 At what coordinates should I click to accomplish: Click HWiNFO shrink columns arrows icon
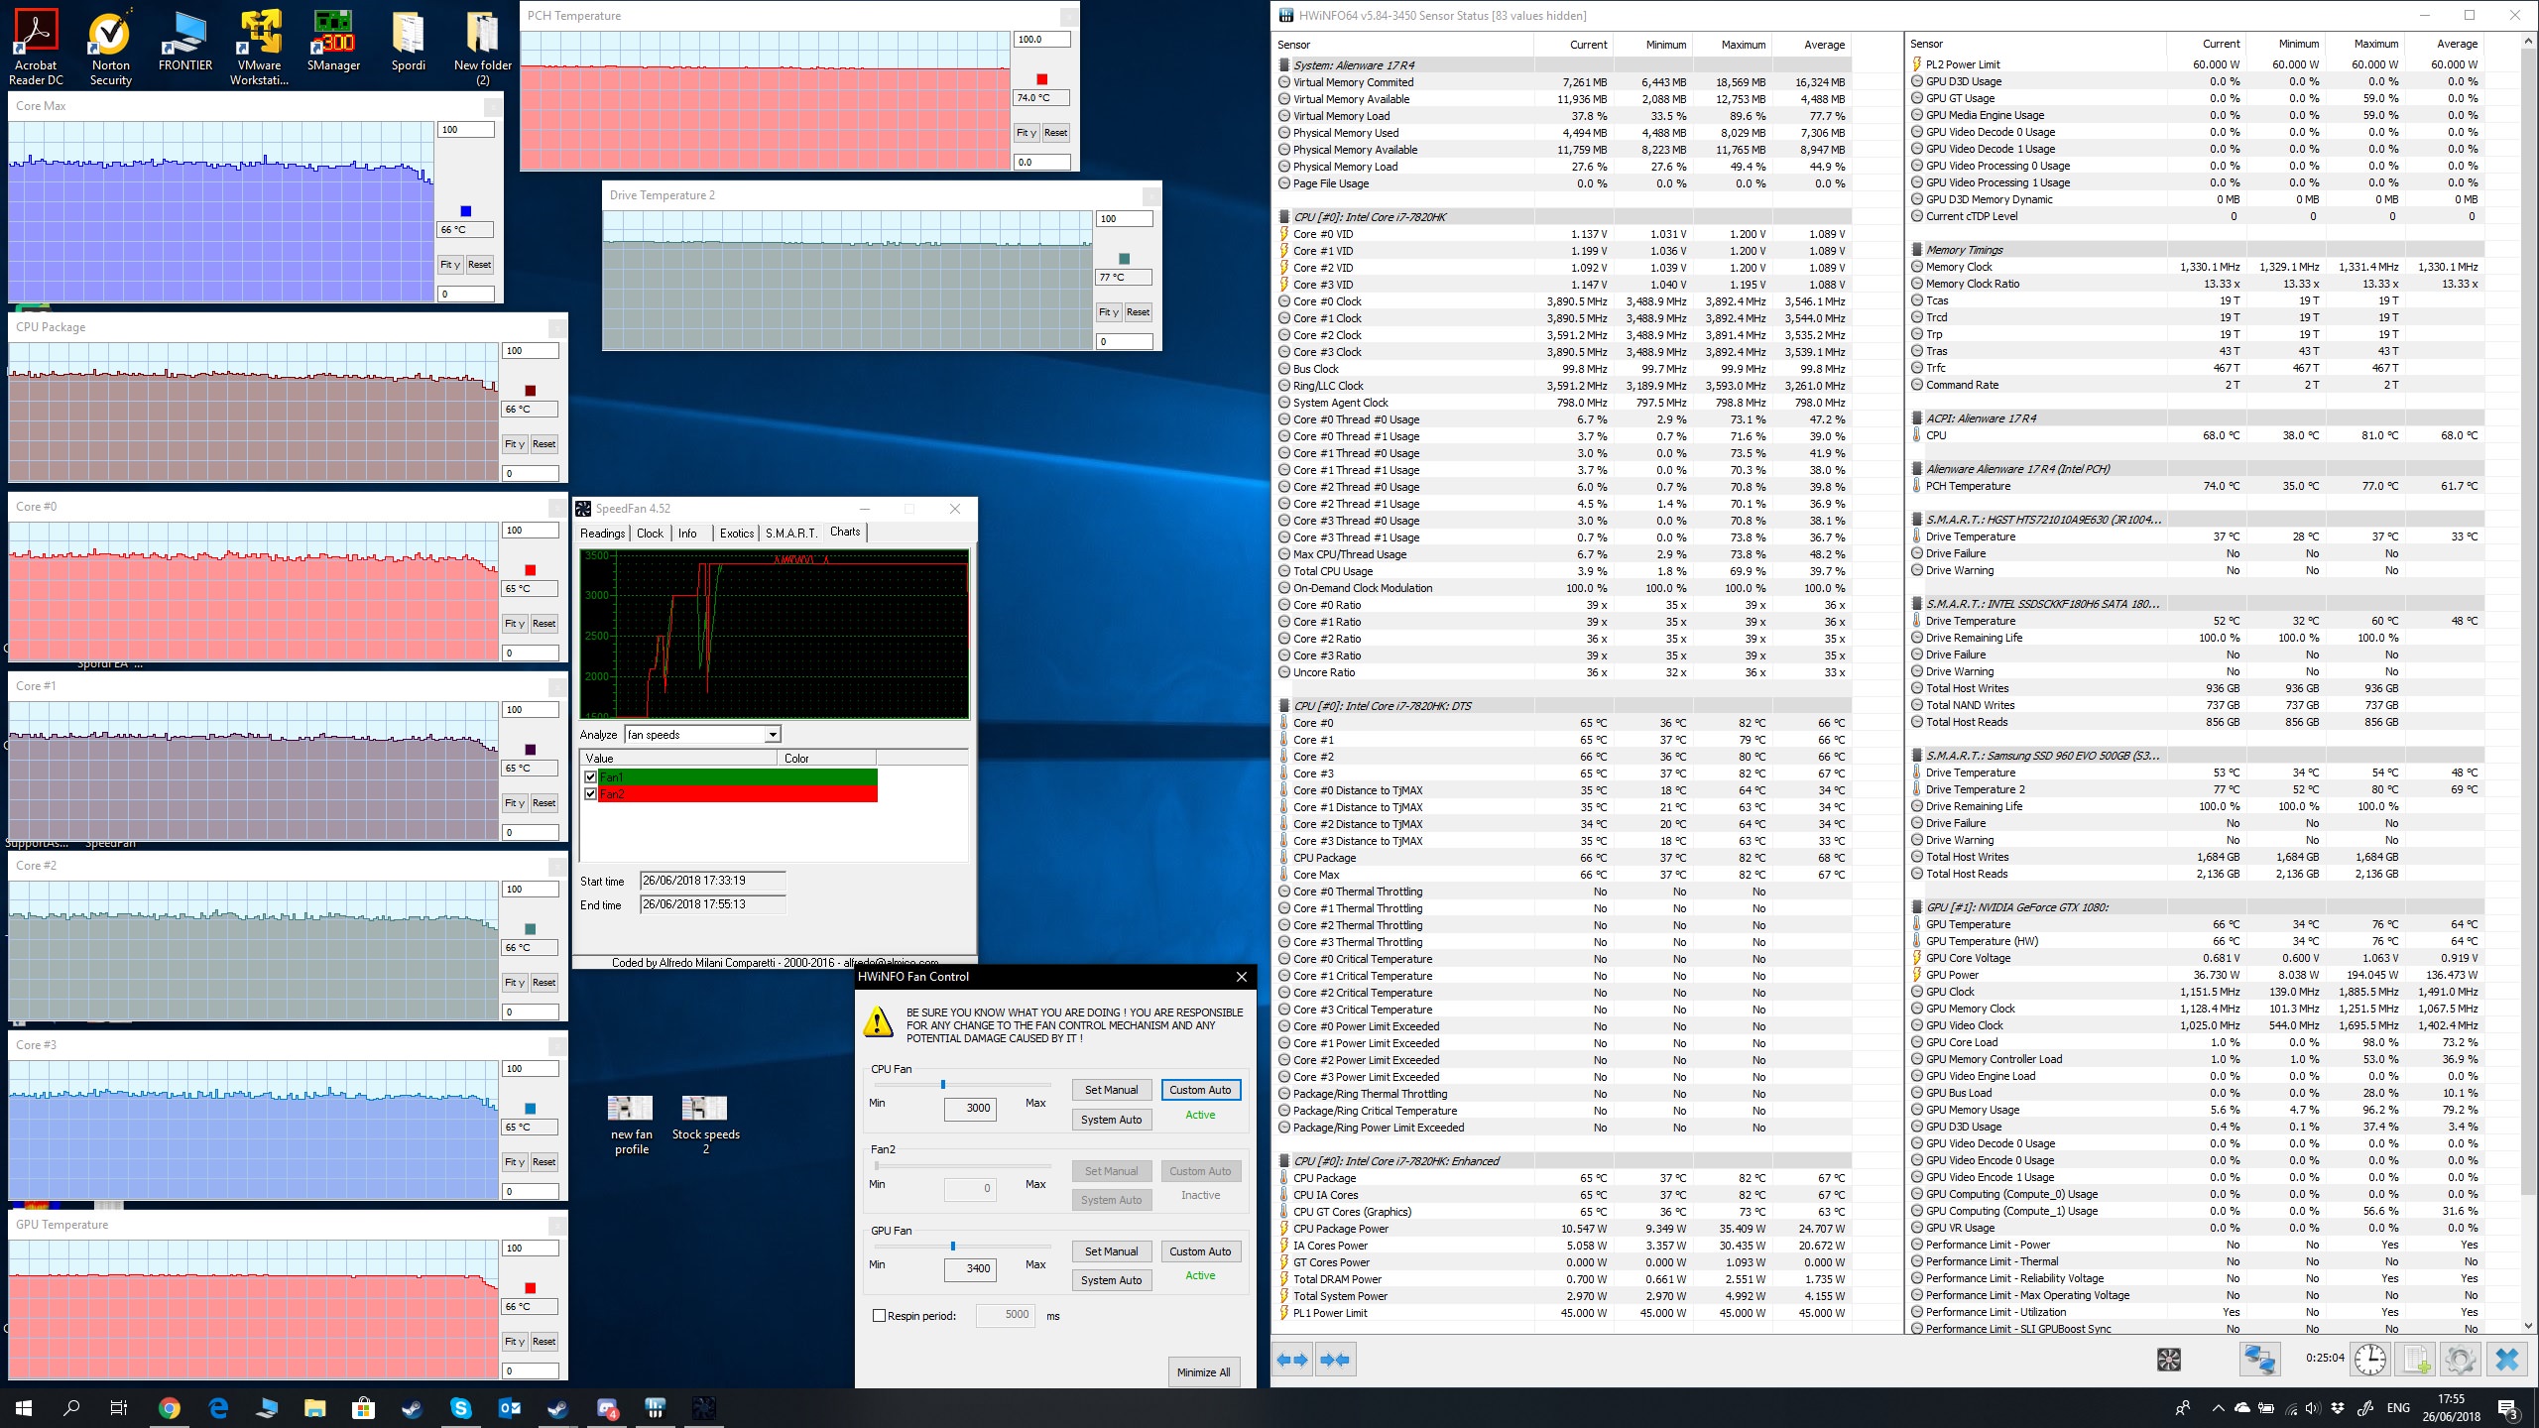coord(1335,1360)
